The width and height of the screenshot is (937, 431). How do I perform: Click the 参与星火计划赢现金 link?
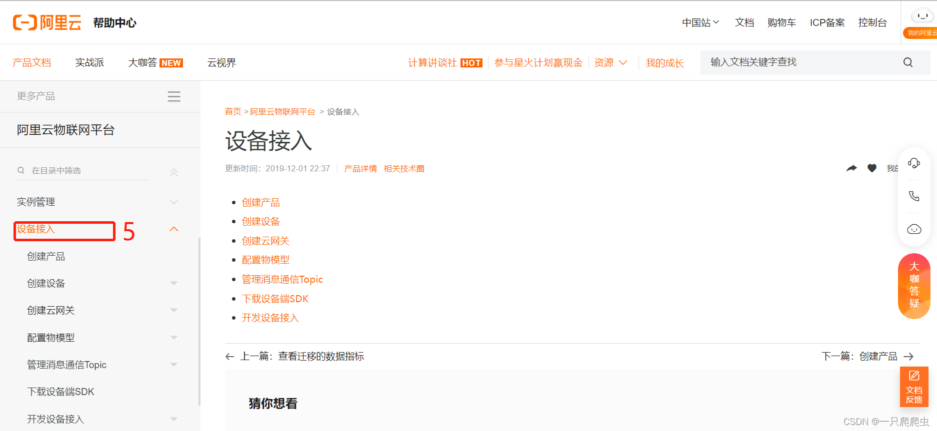pos(538,62)
